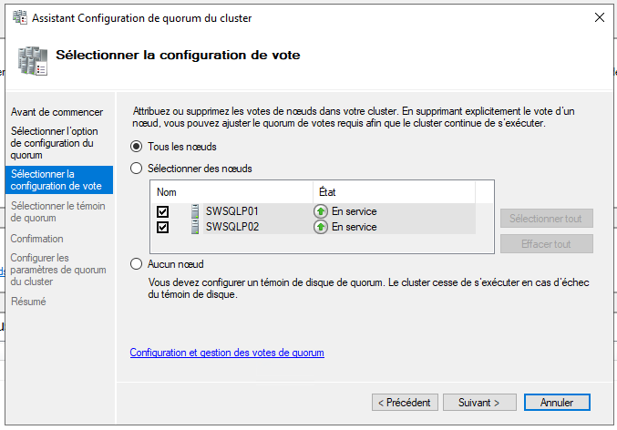Select the 'Tous les nœuds' radio option
Viewport: 617px width, 430px height.
click(136, 147)
